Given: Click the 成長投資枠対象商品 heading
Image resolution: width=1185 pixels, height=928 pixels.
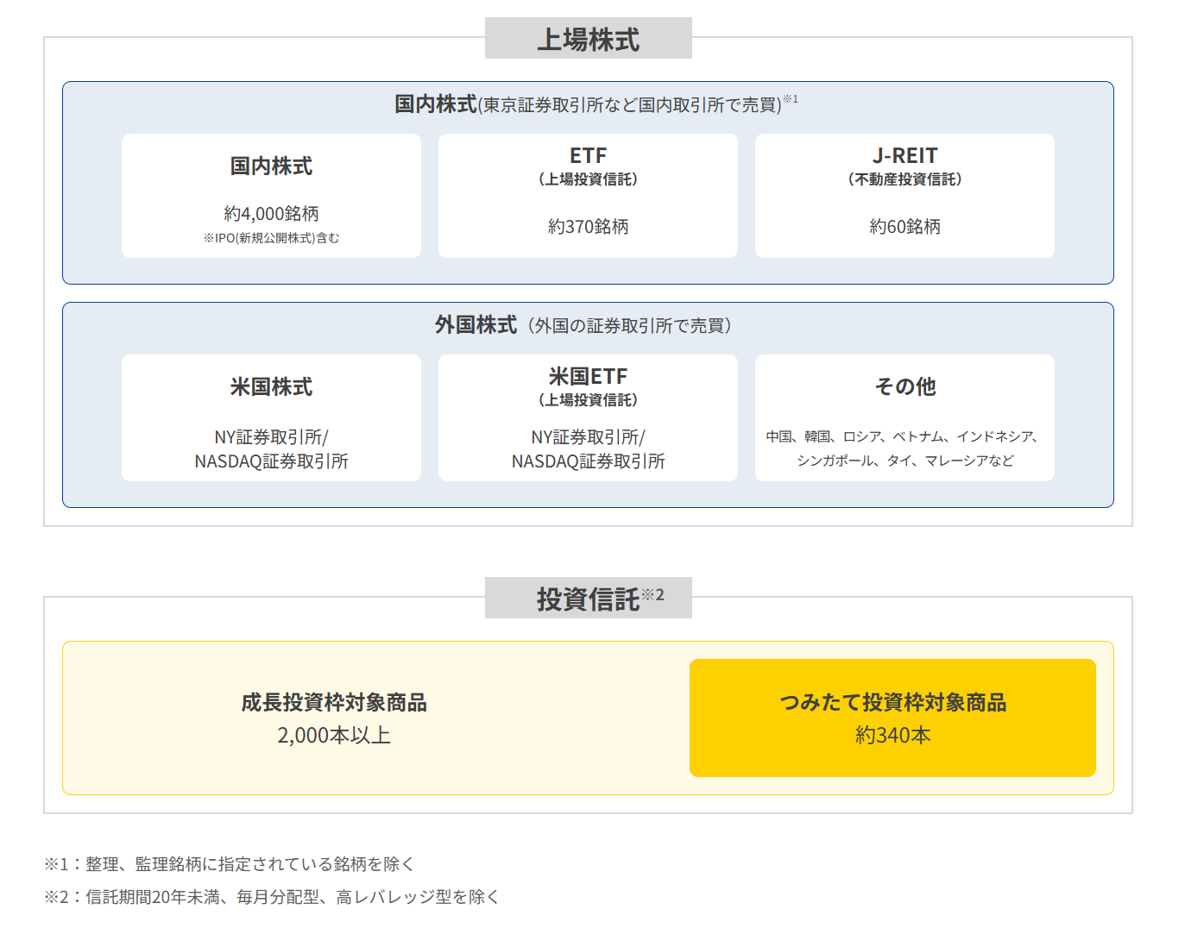Looking at the screenshot, I should coord(334,703).
